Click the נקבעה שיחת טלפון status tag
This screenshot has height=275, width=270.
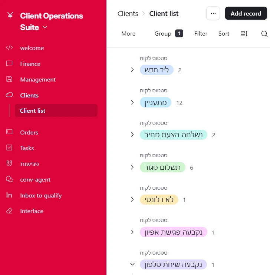[173, 264]
